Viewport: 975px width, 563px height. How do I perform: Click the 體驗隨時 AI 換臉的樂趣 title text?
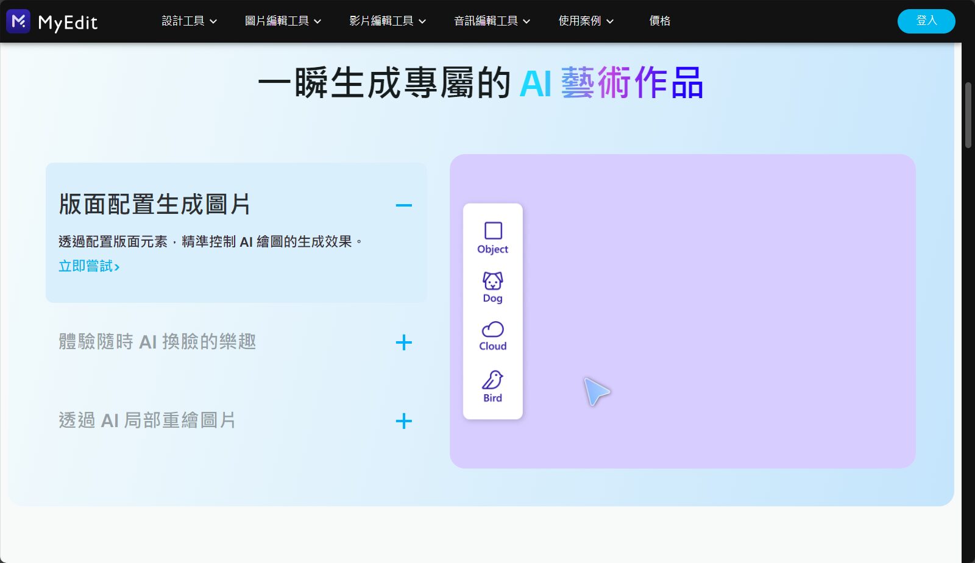coord(157,342)
